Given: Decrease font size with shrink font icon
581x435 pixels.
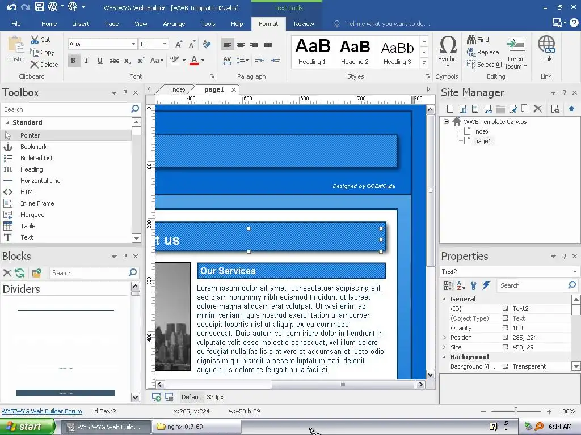Looking at the screenshot, I should tap(192, 44).
